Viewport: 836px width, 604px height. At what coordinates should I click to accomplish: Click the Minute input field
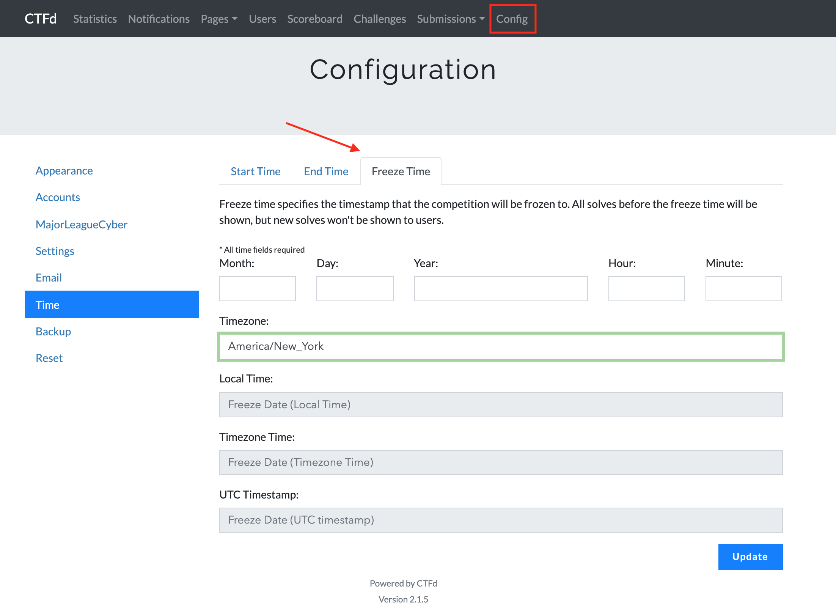(743, 289)
